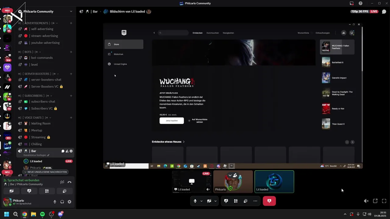The height and width of the screenshot is (219, 390).
Task: Add channel to BOTS category
Action: click(71, 52)
